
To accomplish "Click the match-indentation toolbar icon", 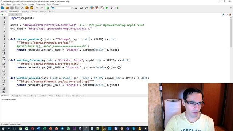I will tap(86, 8).
